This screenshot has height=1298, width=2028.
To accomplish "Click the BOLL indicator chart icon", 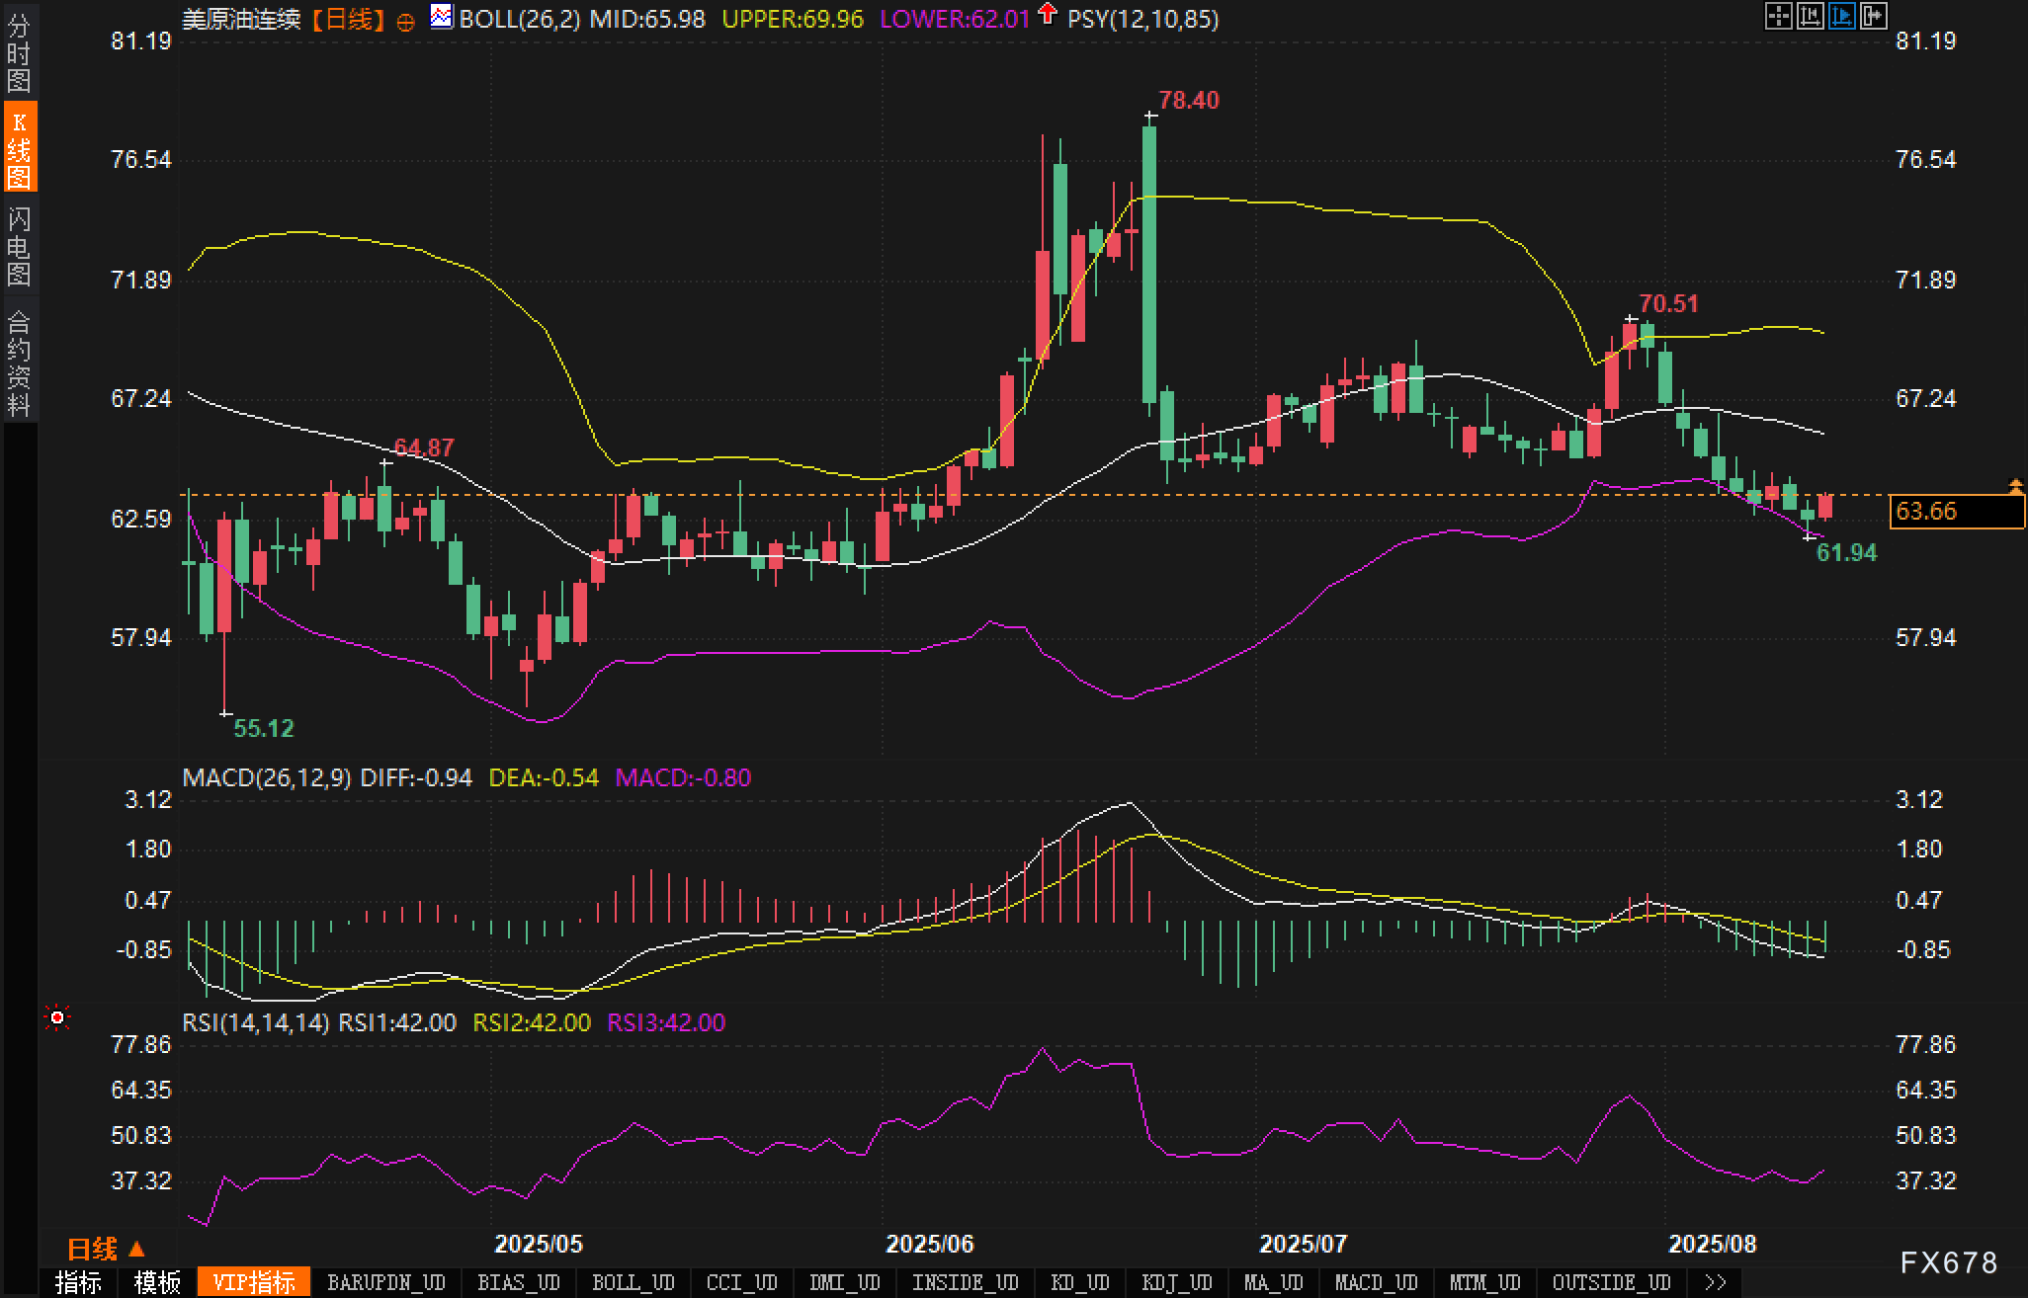I will click(441, 17).
